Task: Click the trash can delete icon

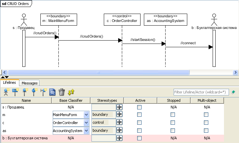Action: coord(61,92)
